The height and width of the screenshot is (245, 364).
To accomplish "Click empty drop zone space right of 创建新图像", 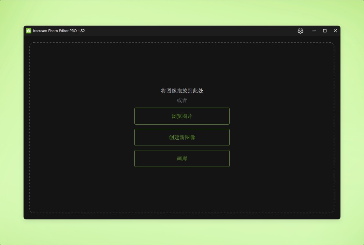I will [280, 137].
